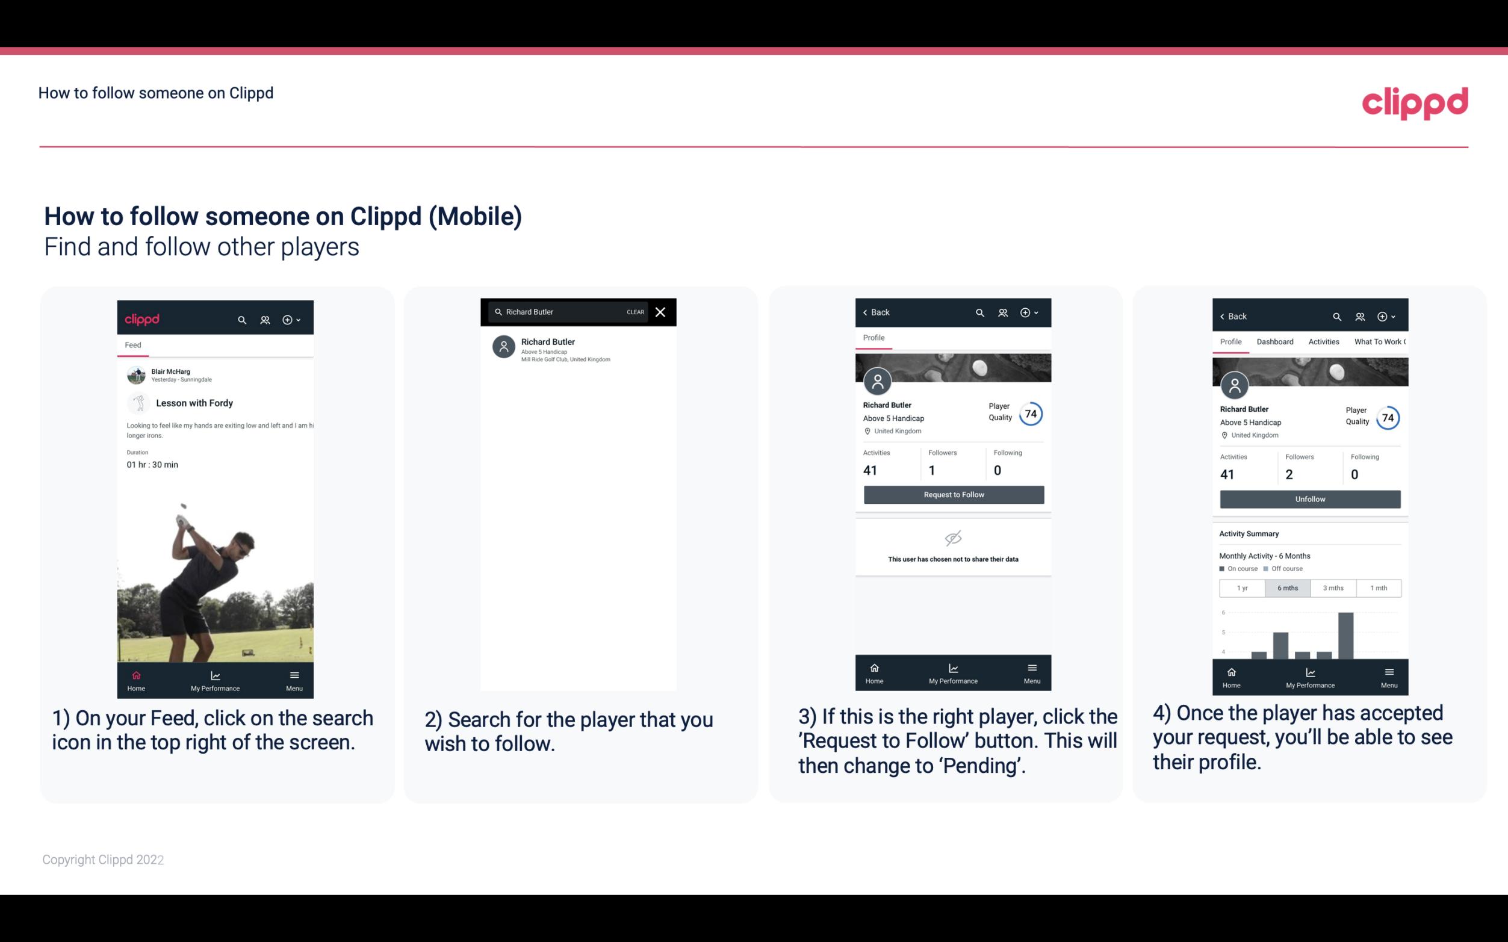Select the 3 months activity filter
The height and width of the screenshot is (942, 1508).
[x=1332, y=587]
